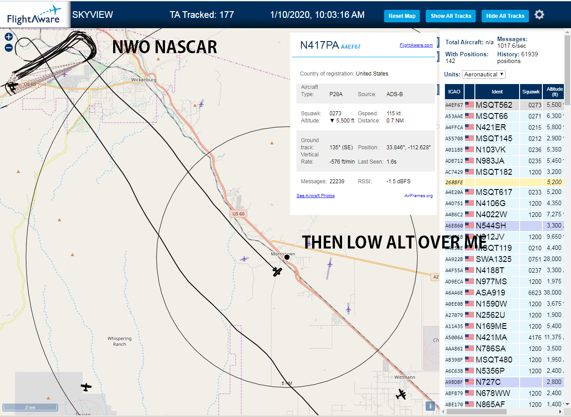The image size is (571, 417).
Task: Select the N2562U aircraft row
Action: click(504, 315)
